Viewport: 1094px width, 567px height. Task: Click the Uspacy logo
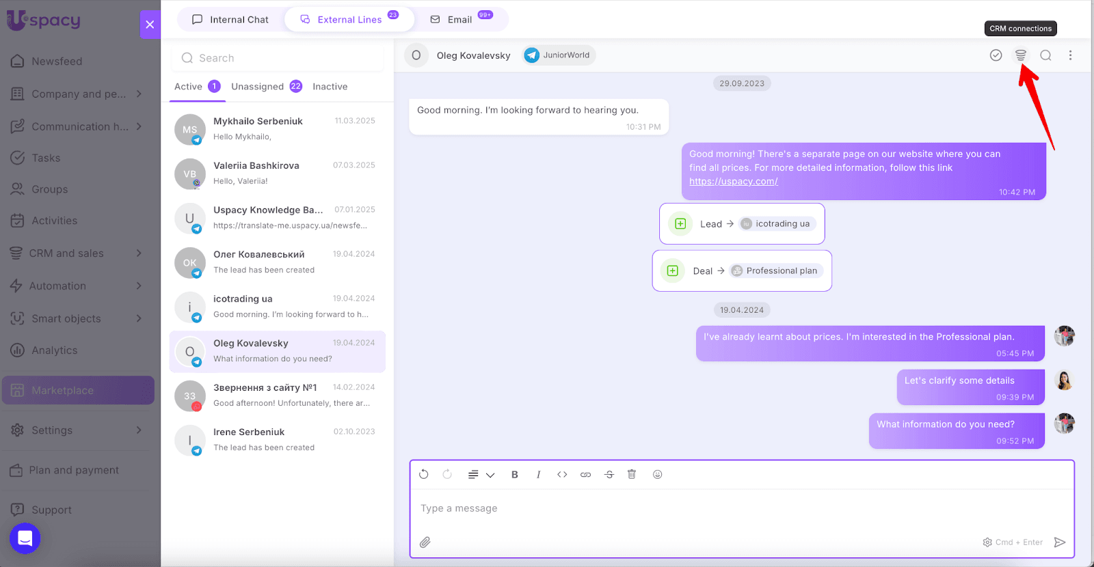pyautogui.click(x=44, y=20)
